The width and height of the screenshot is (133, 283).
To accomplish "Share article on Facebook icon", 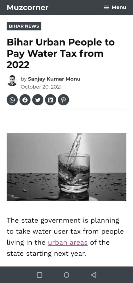I will click(25, 100).
